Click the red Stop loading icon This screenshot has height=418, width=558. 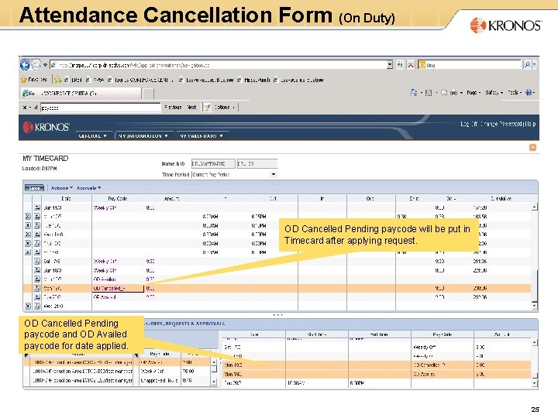pyautogui.click(x=411, y=65)
